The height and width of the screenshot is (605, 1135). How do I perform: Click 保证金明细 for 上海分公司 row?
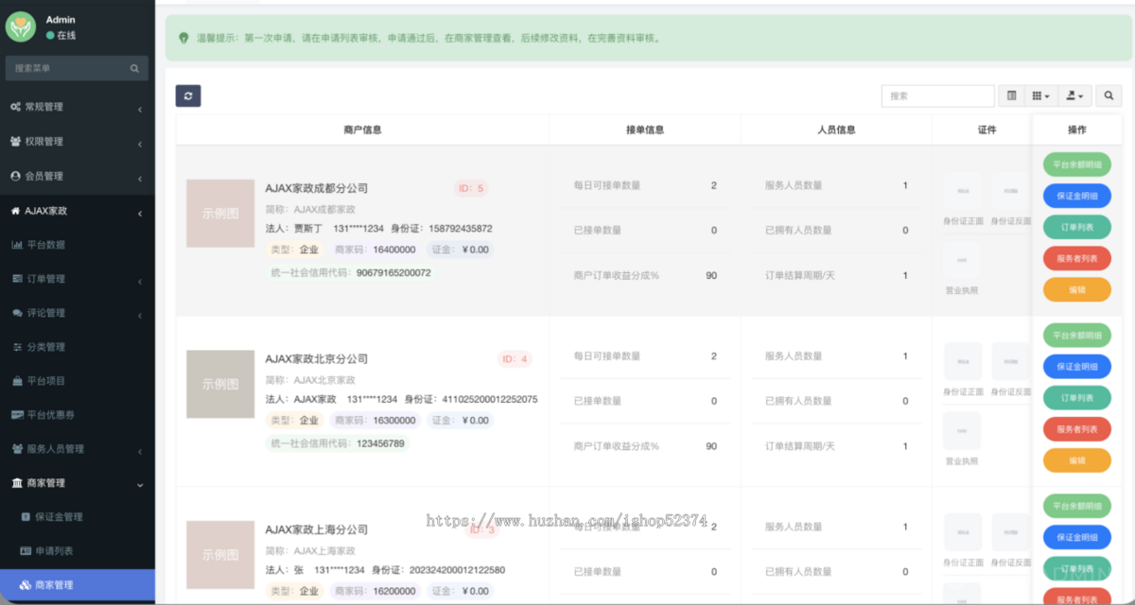click(1076, 537)
